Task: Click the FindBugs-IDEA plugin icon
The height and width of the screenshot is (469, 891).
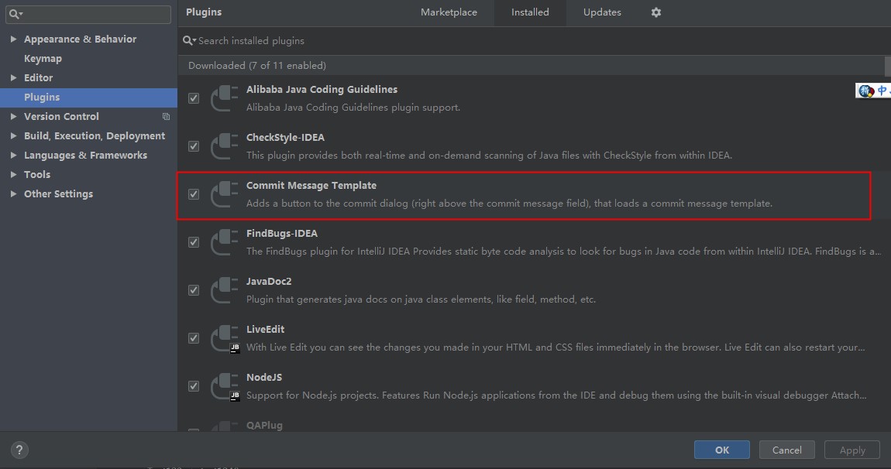Action: [225, 241]
